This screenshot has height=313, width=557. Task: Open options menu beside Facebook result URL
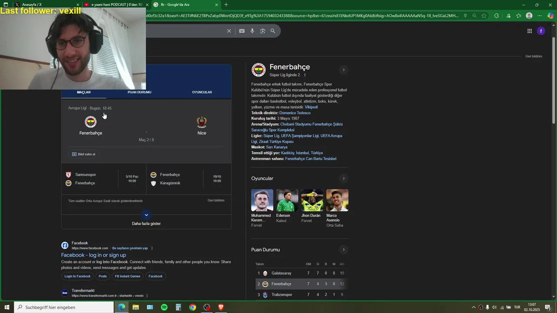pyautogui.click(x=152, y=248)
